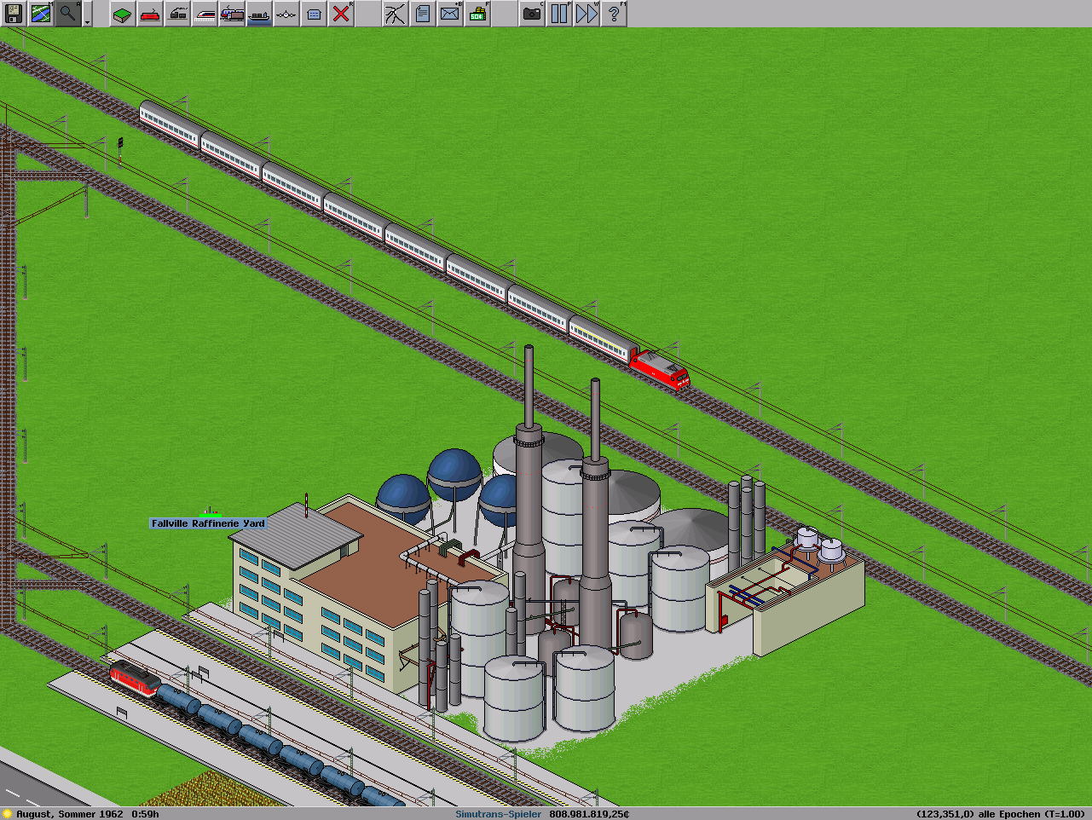Open the line management window
Screen dimensions: 1092x820
[x=395, y=14]
